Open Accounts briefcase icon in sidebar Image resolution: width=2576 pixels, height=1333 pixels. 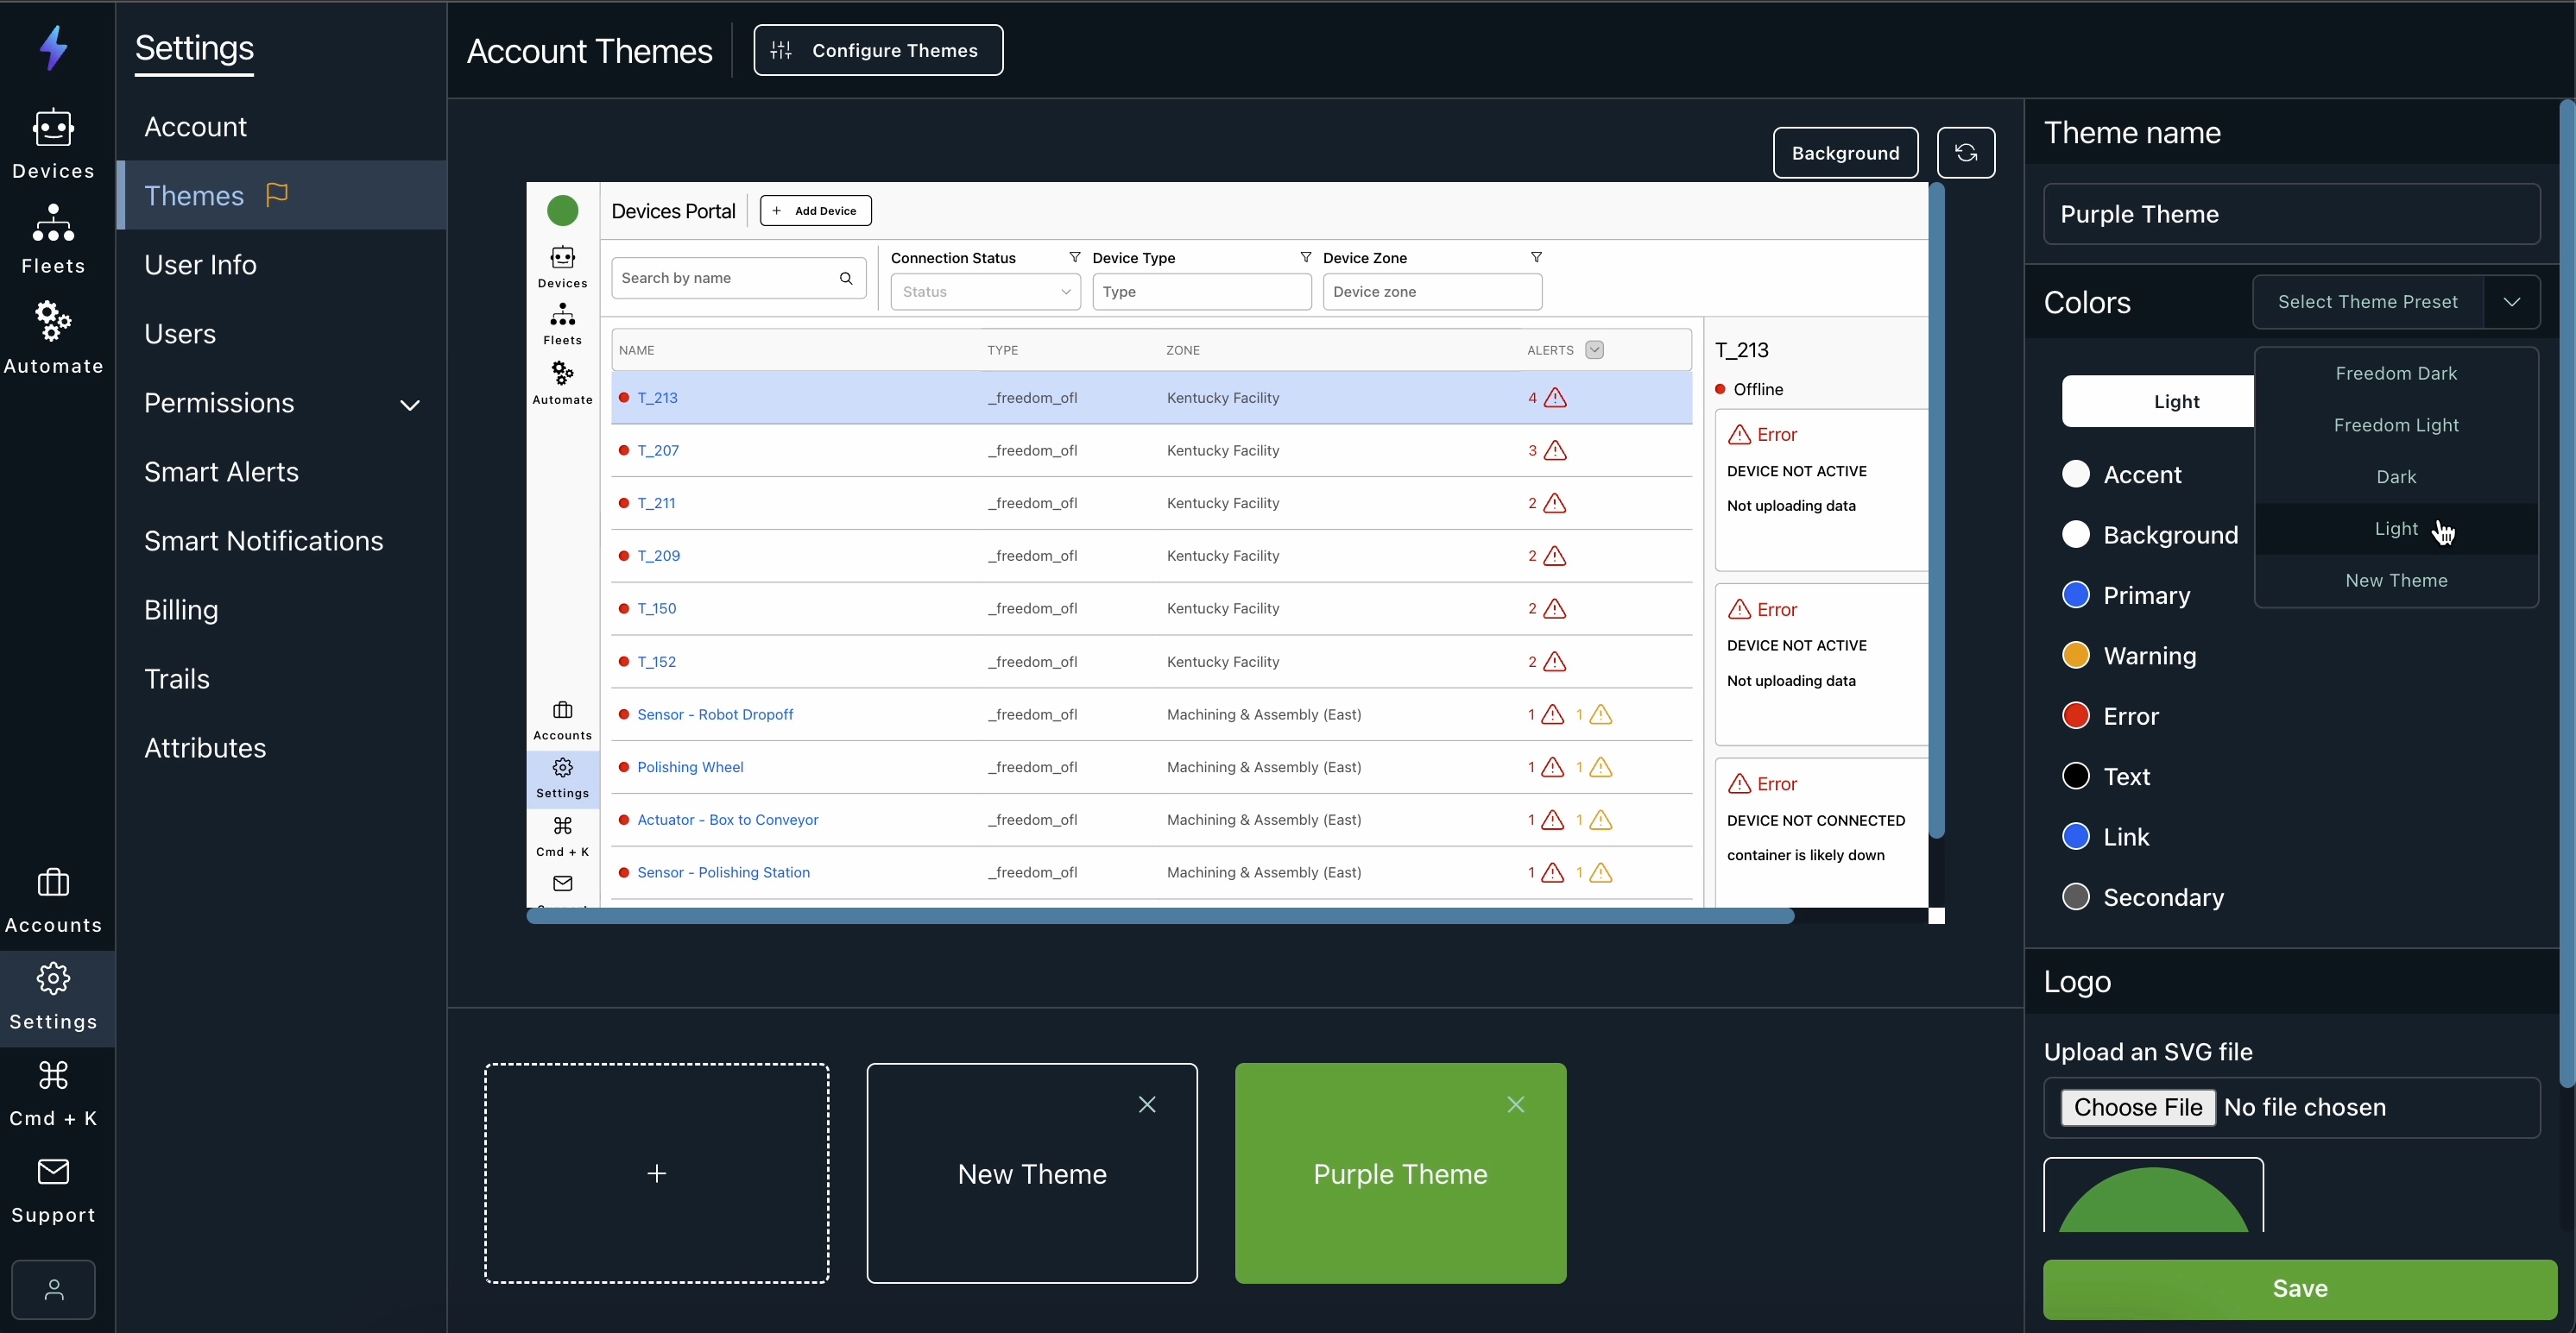(x=53, y=898)
